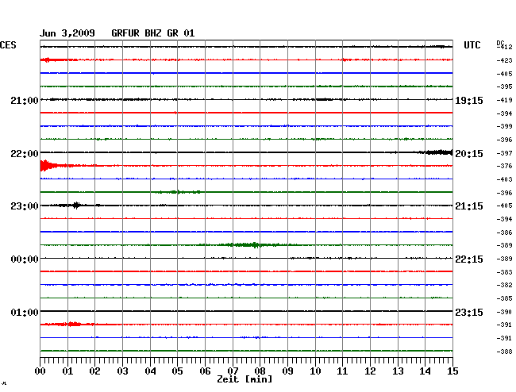Image resolution: width=516 pixels, height=392 pixels.
Task: Select minute axis label "03"
Action: 122,371
